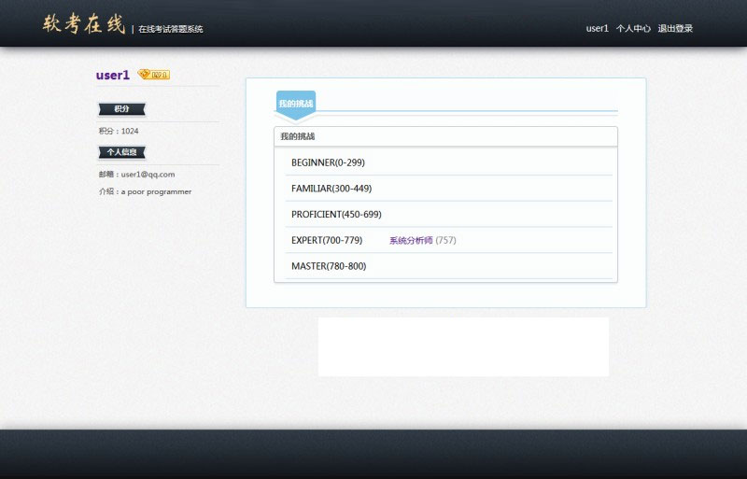Image resolution: width=747 pixels, height=479 pixels.
Task: Select the FAMILIAR(300-449) row
Action: coord(331,189)
